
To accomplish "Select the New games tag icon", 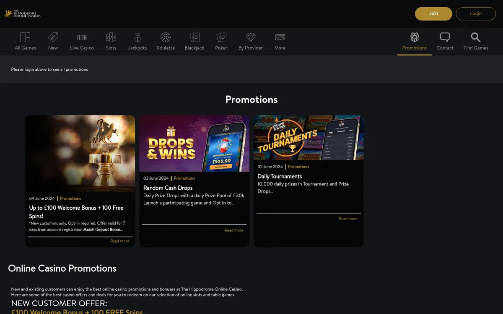I will (53, 37).
